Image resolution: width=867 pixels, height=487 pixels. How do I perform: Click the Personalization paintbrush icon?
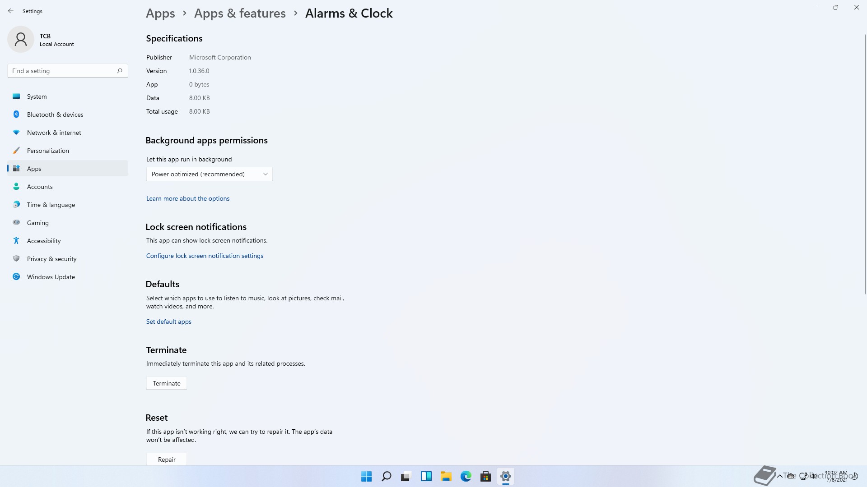16,151
